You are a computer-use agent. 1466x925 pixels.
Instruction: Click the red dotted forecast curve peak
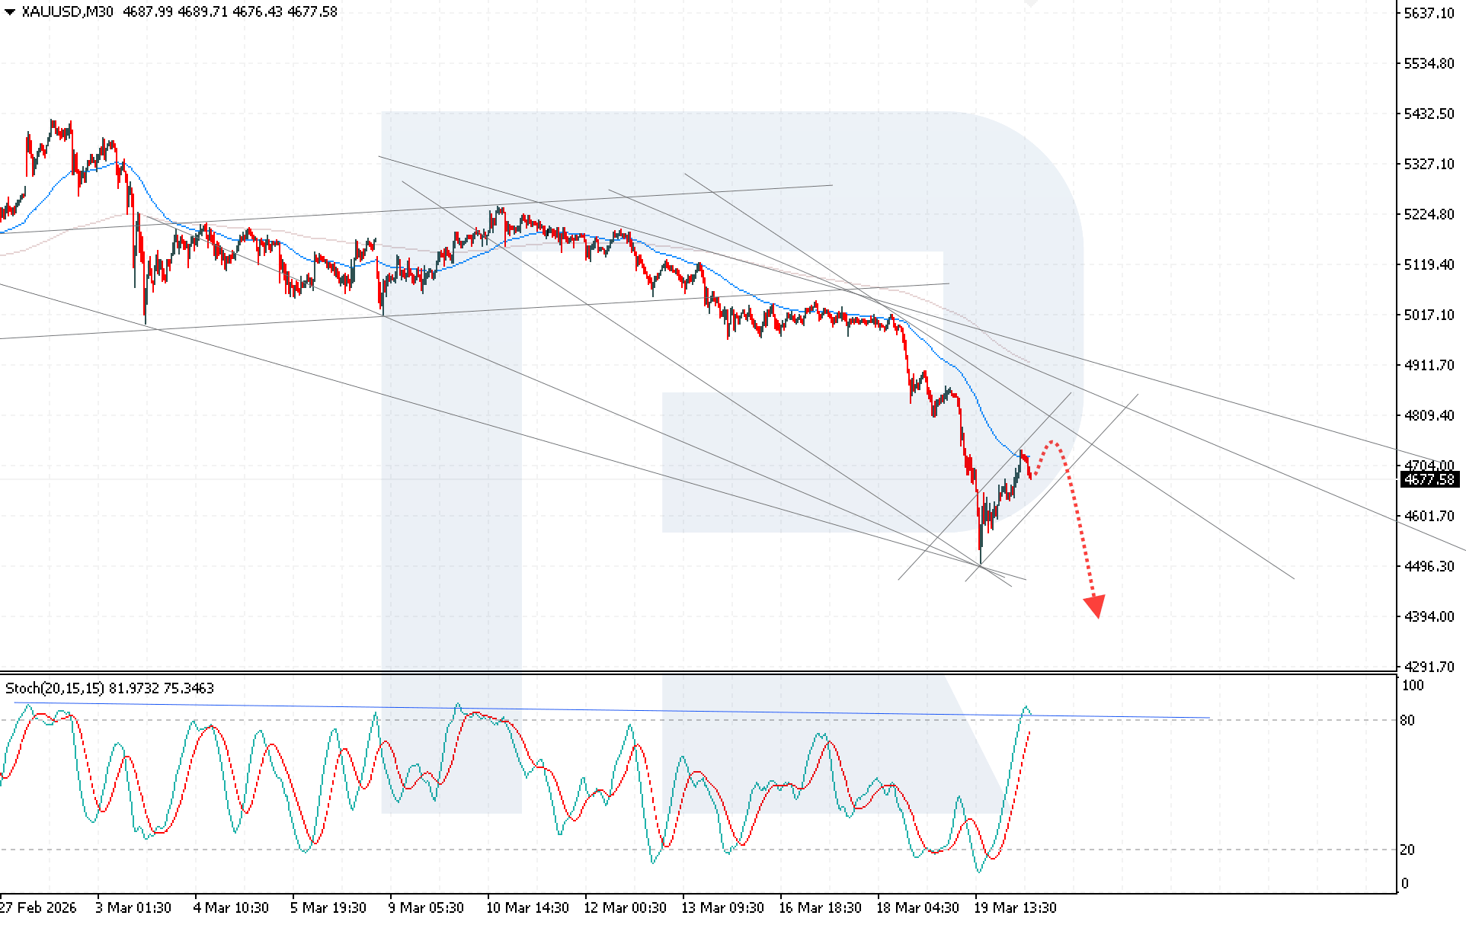click(x=1052, y=441)
